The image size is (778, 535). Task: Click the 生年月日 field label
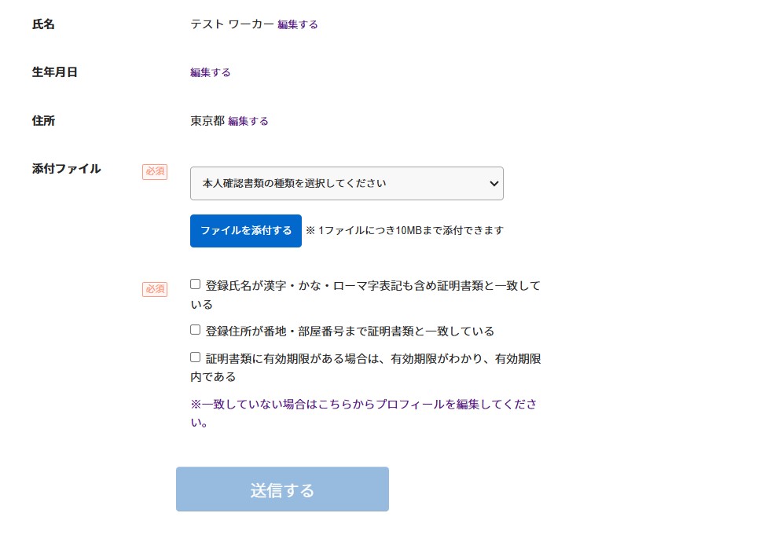[x=54, y=72]
